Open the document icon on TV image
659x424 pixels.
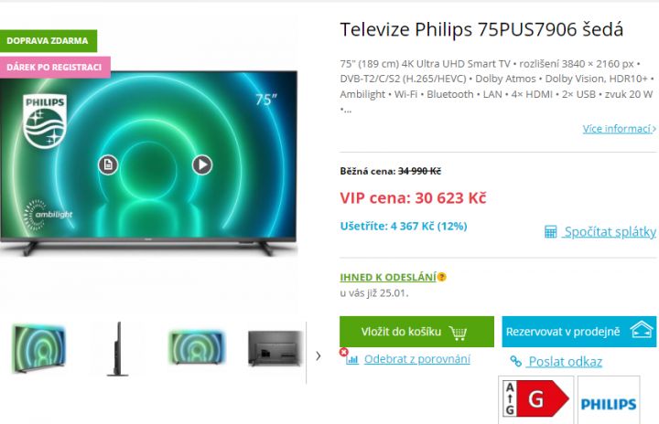tap(108, 165)
